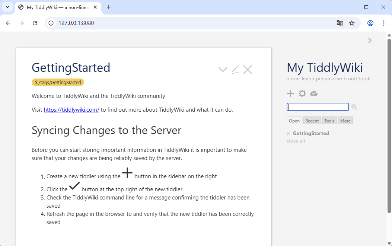Switch to the Recent sidebar tab
This screenshot has height=246, width=392.
tap(312, 121)
